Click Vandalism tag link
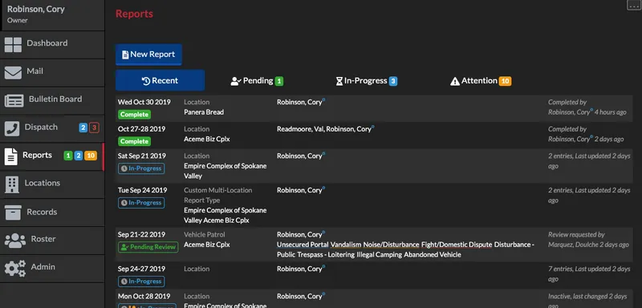The width and height of the screenshot is (642, 308). pos(346,245)
